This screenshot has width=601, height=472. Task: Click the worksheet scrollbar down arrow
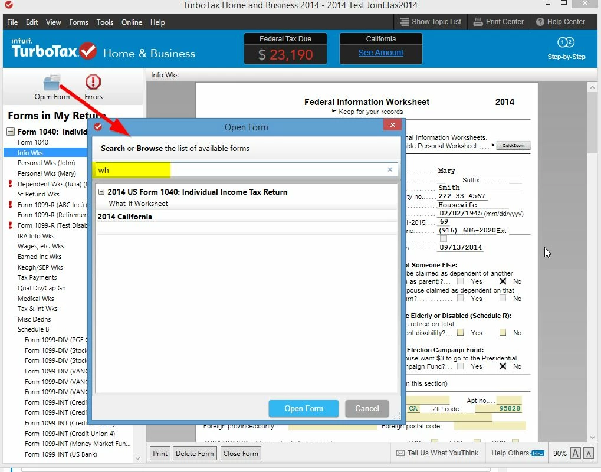[592, 438]
